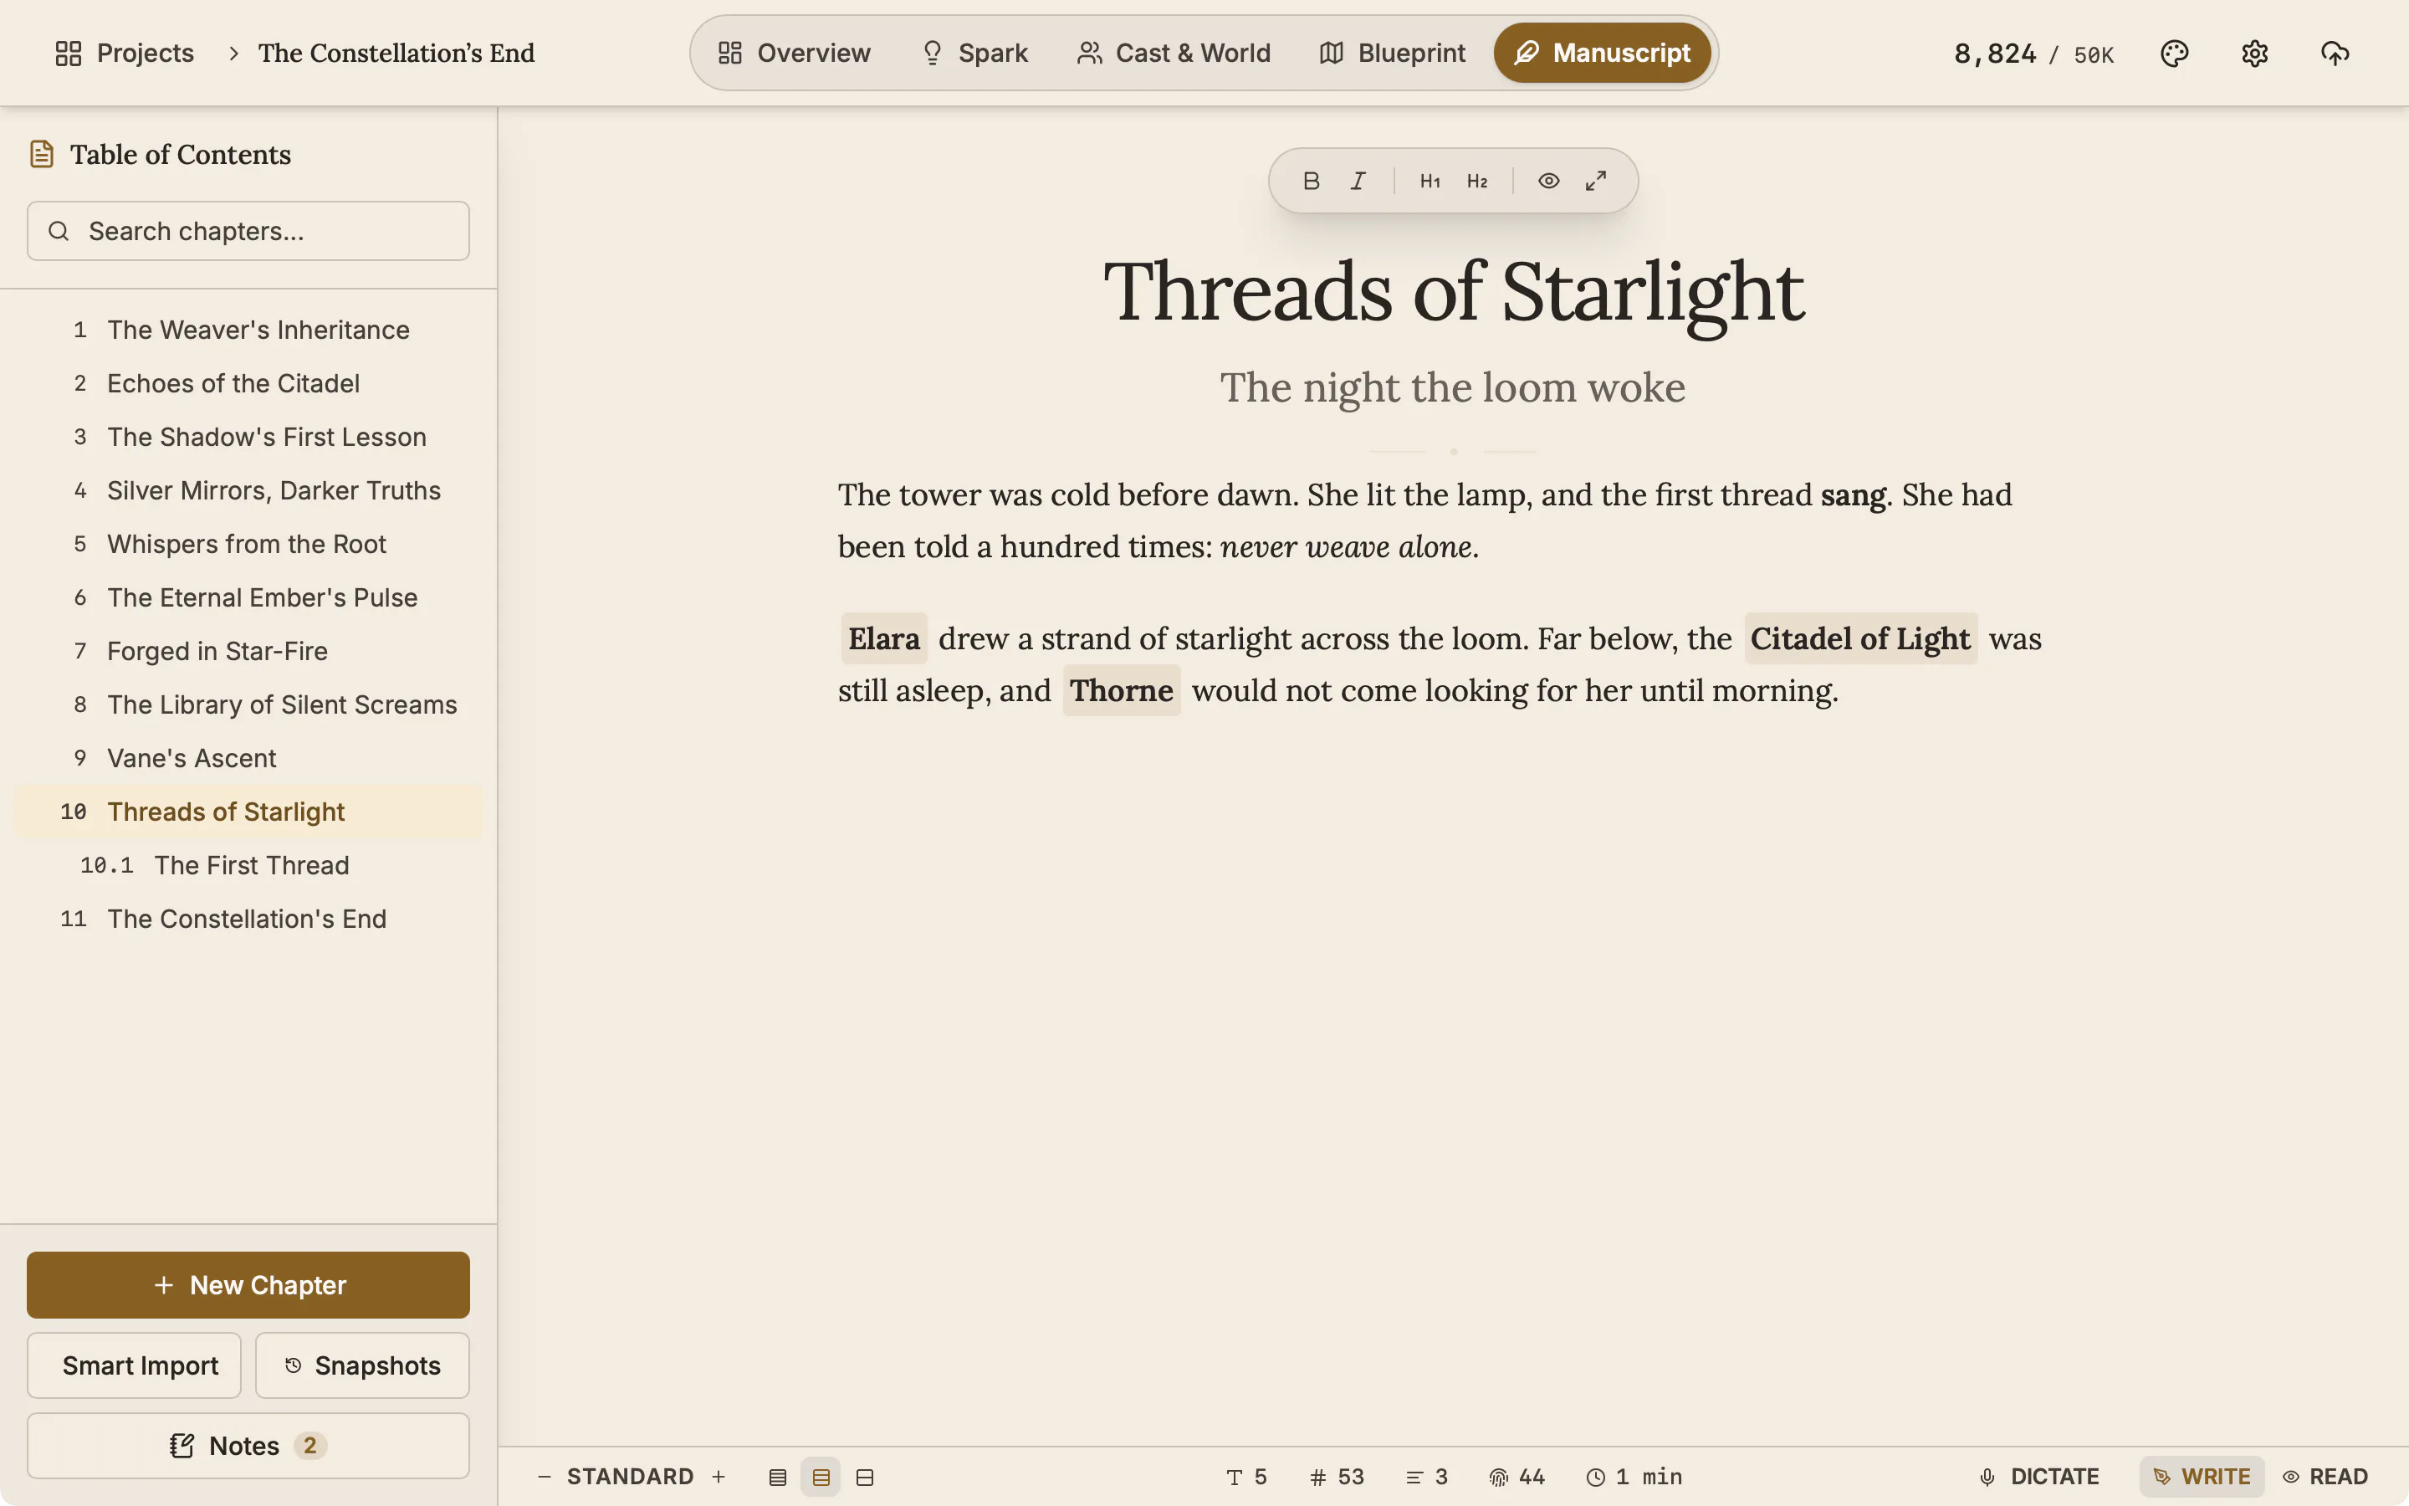Open chapter 8 The Library of Silent Screams
The width and height of the screenshot is (2409, 1506).
point(248,704)
